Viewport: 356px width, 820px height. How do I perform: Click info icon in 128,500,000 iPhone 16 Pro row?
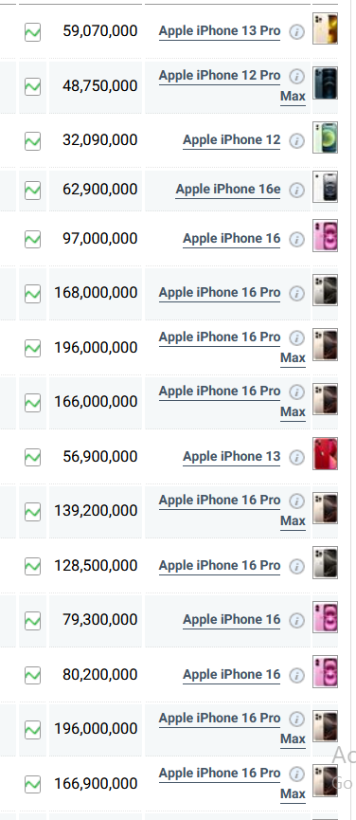click(296, 566)
